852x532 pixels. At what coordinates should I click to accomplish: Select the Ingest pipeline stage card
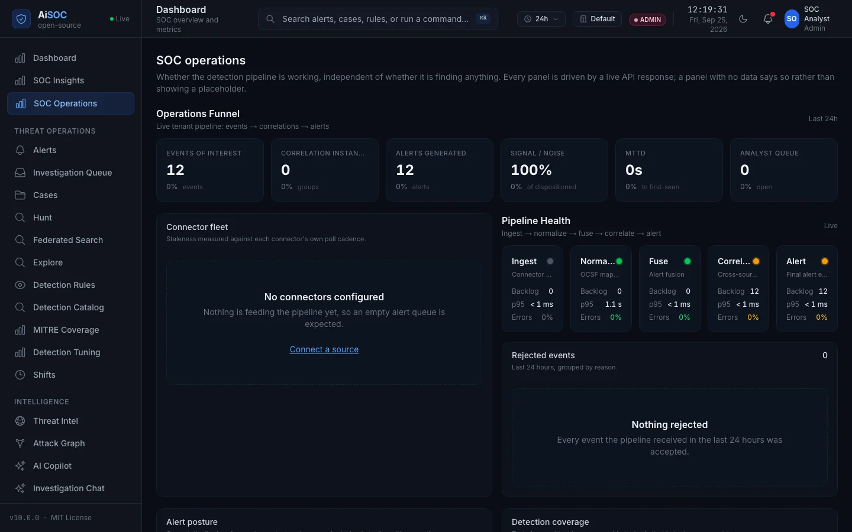(x=532, y=289)
